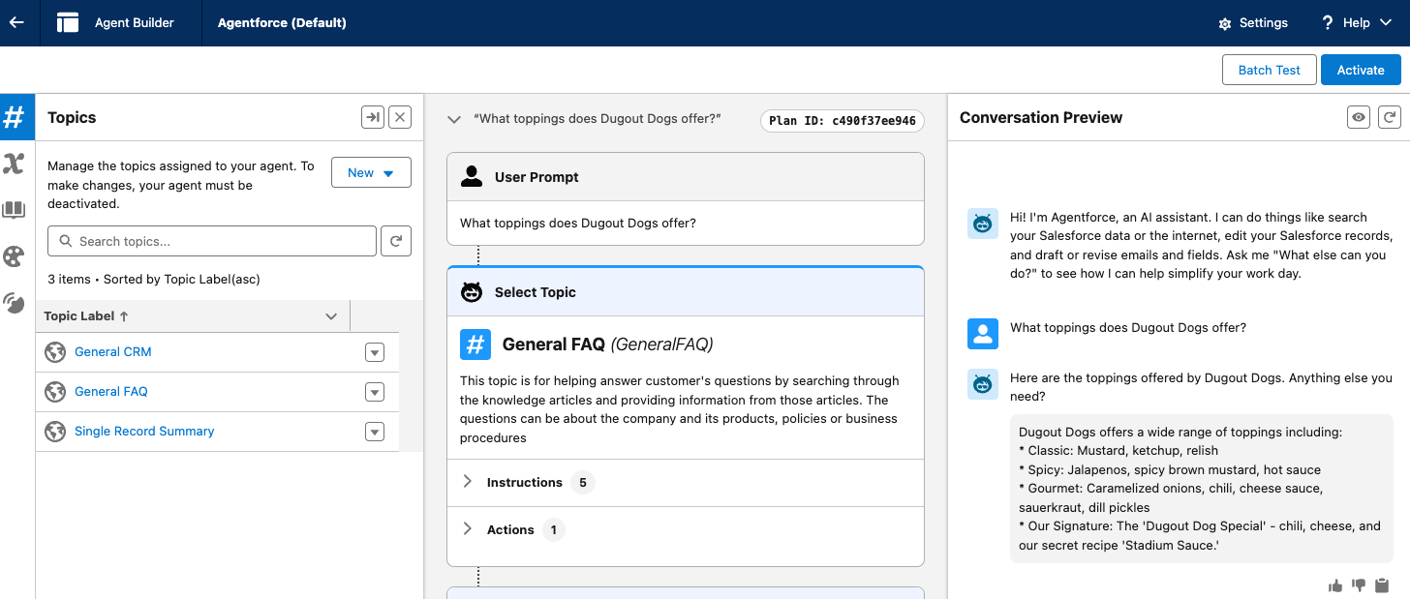Click the thumbs up feedback icon
This screenshot has width=1410, height=599.
pyautogui.click(x=1335, y=584)
